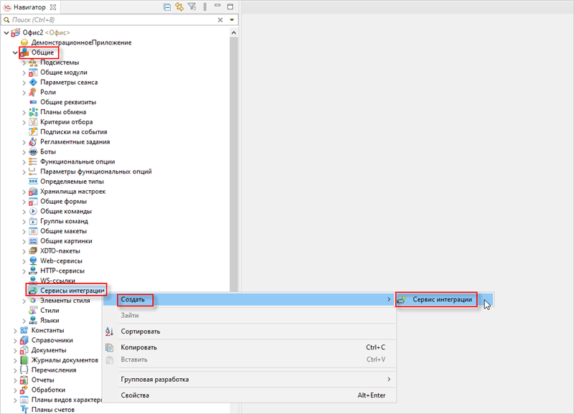Select the Web-сервисы globe icon
574x414 pixels.
click(33, 261)
